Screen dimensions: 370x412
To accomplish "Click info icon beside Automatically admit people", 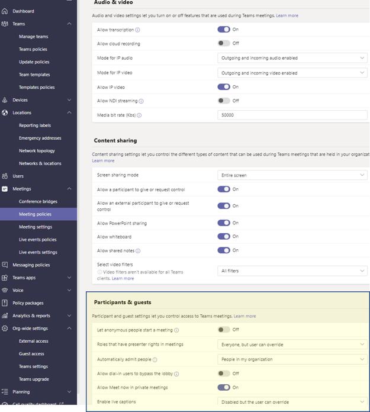I will click(155, 360).
